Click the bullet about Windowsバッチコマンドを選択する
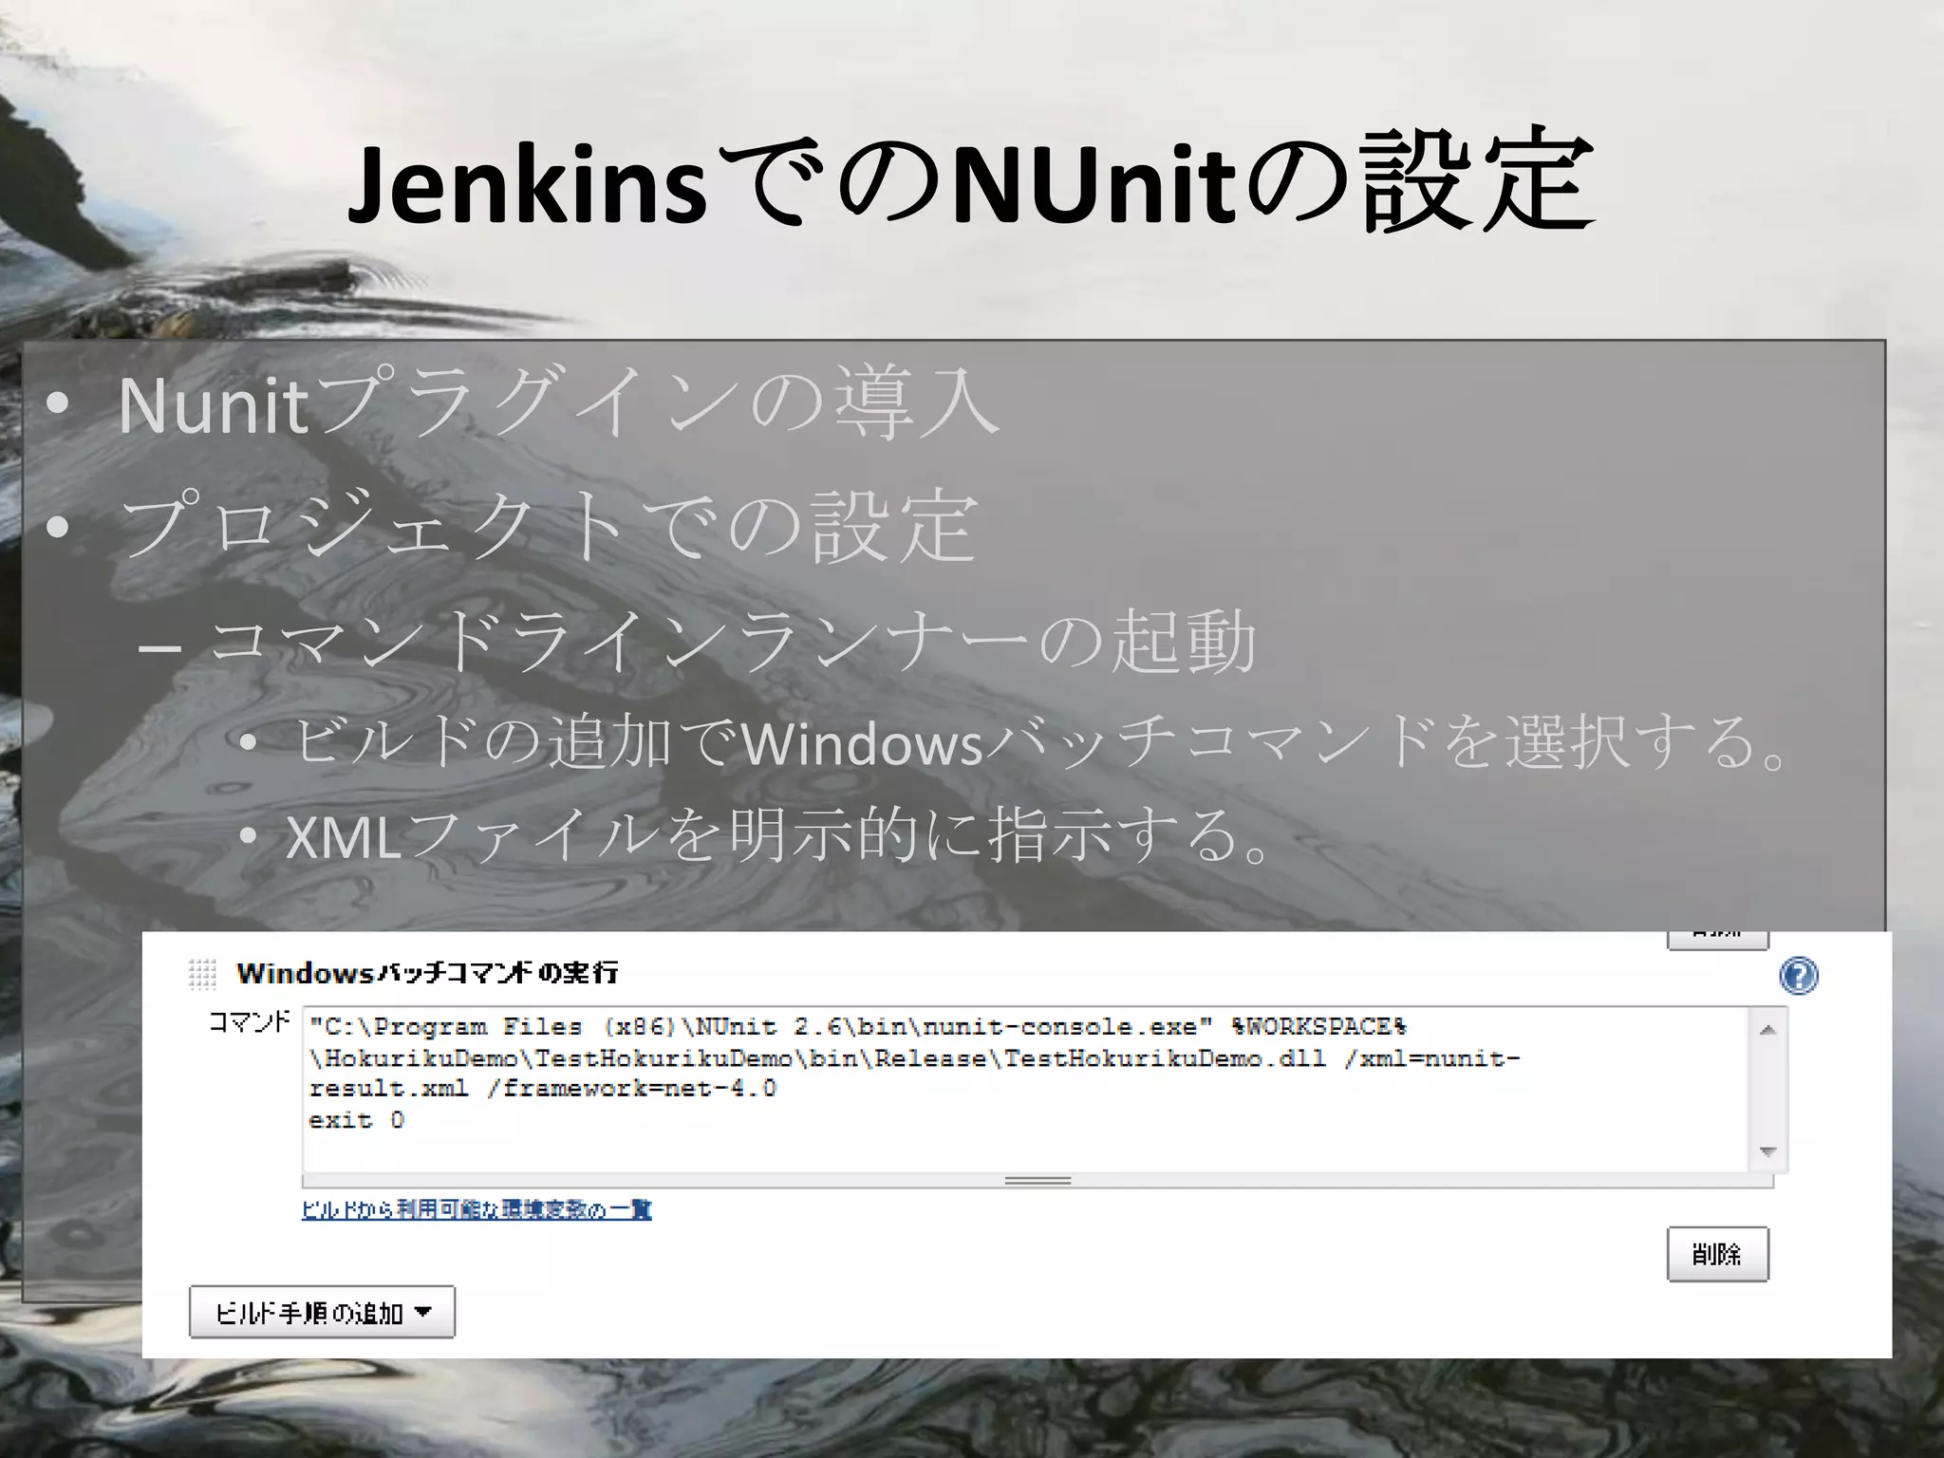Image resolution: width=1944 pixels, height=1458 pixels. click(1037, 742)
